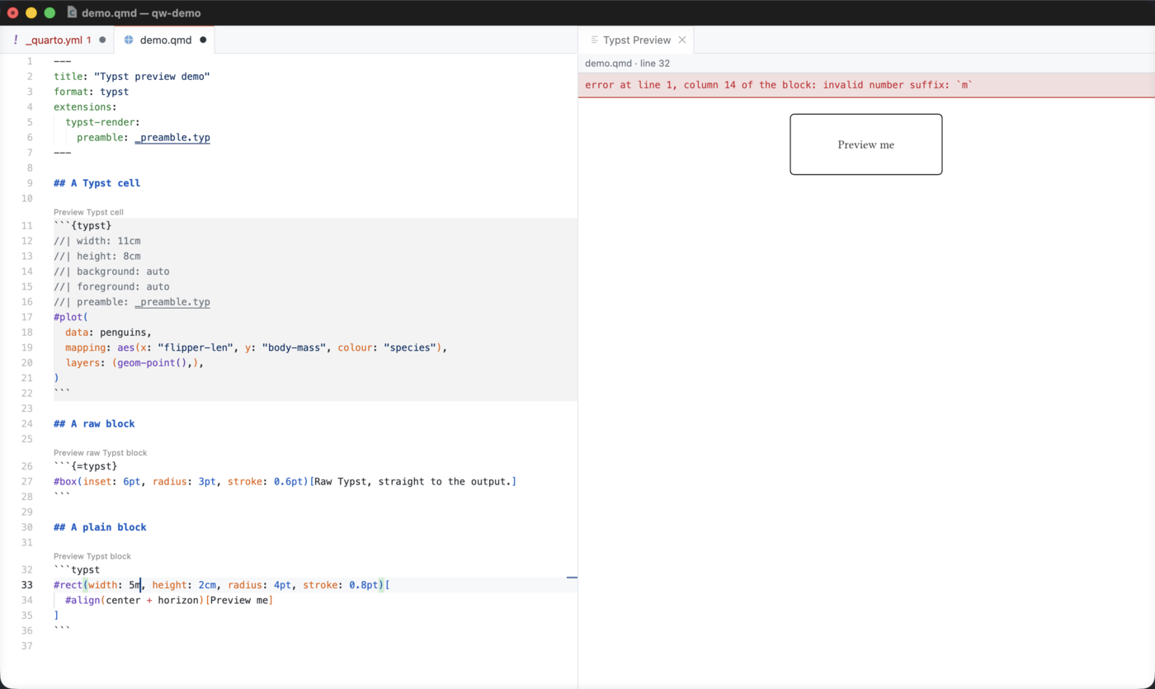Click the exclamation icon on the _quarto.yml tab
1155x689 pixels.
16,40
